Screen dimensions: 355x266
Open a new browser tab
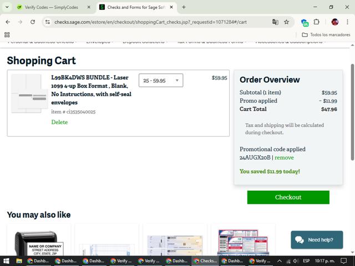(184, 7)
